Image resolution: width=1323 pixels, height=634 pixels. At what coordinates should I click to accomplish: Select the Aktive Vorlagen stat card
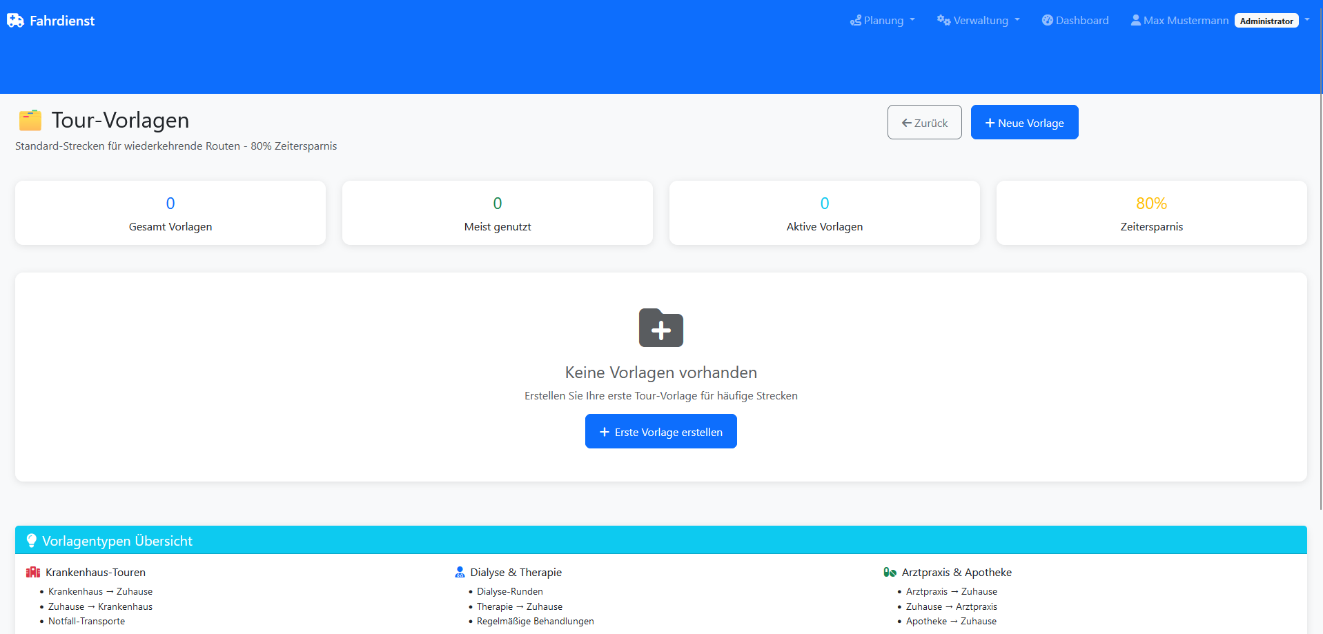tap(824, 212)
